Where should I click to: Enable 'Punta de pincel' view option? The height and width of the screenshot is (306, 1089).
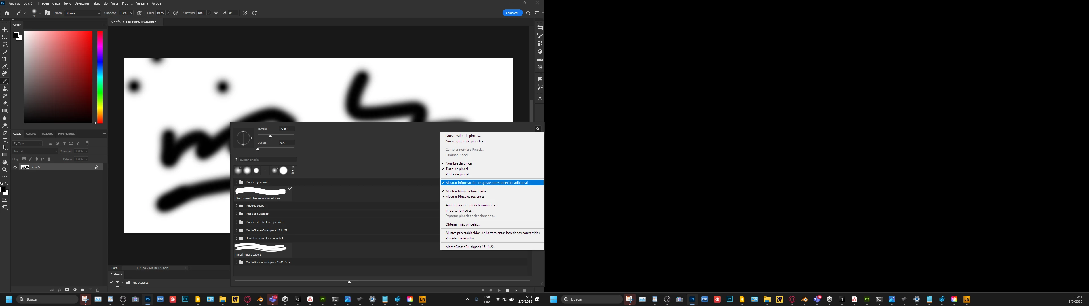pos(457,174)
